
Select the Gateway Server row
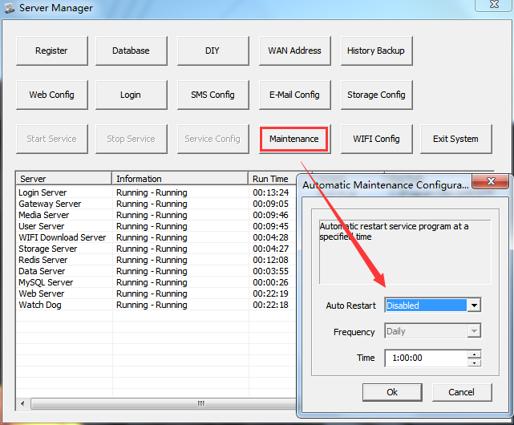156,204
